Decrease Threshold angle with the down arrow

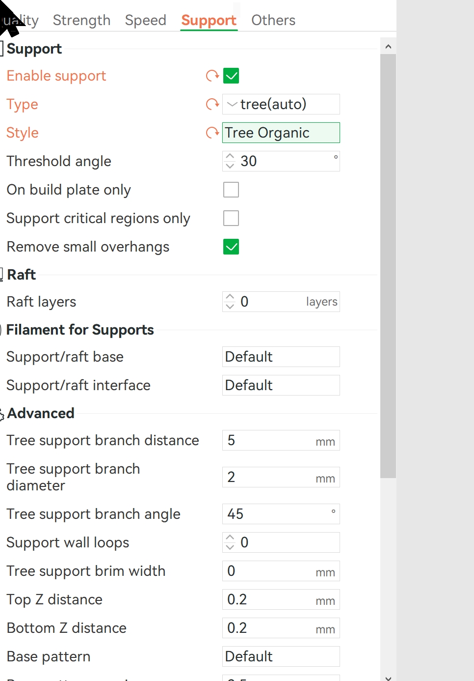[230, 166]
